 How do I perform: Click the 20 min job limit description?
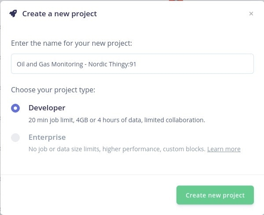tap(117, 120)
